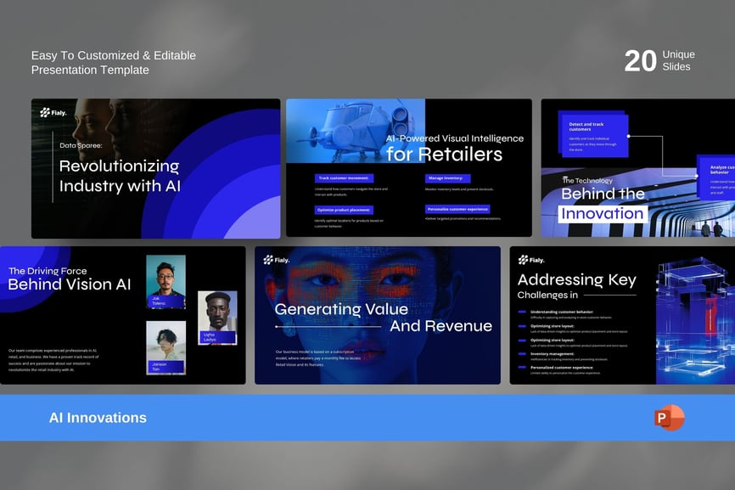
Task: Select the 'Detect and track customers' card
Action: (594, 136)
